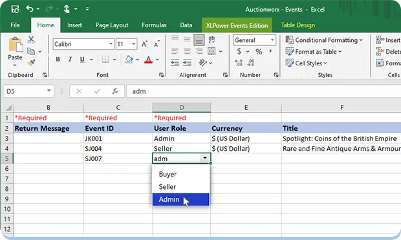
Task: Decrease font size with small A
Action: click(x=157, y=44)
